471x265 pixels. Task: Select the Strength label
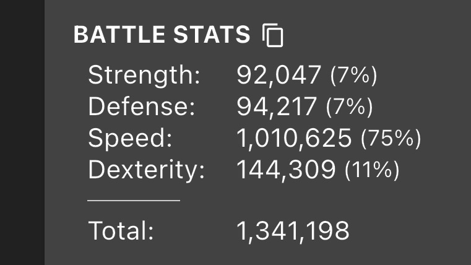click(x=144, y=75)
